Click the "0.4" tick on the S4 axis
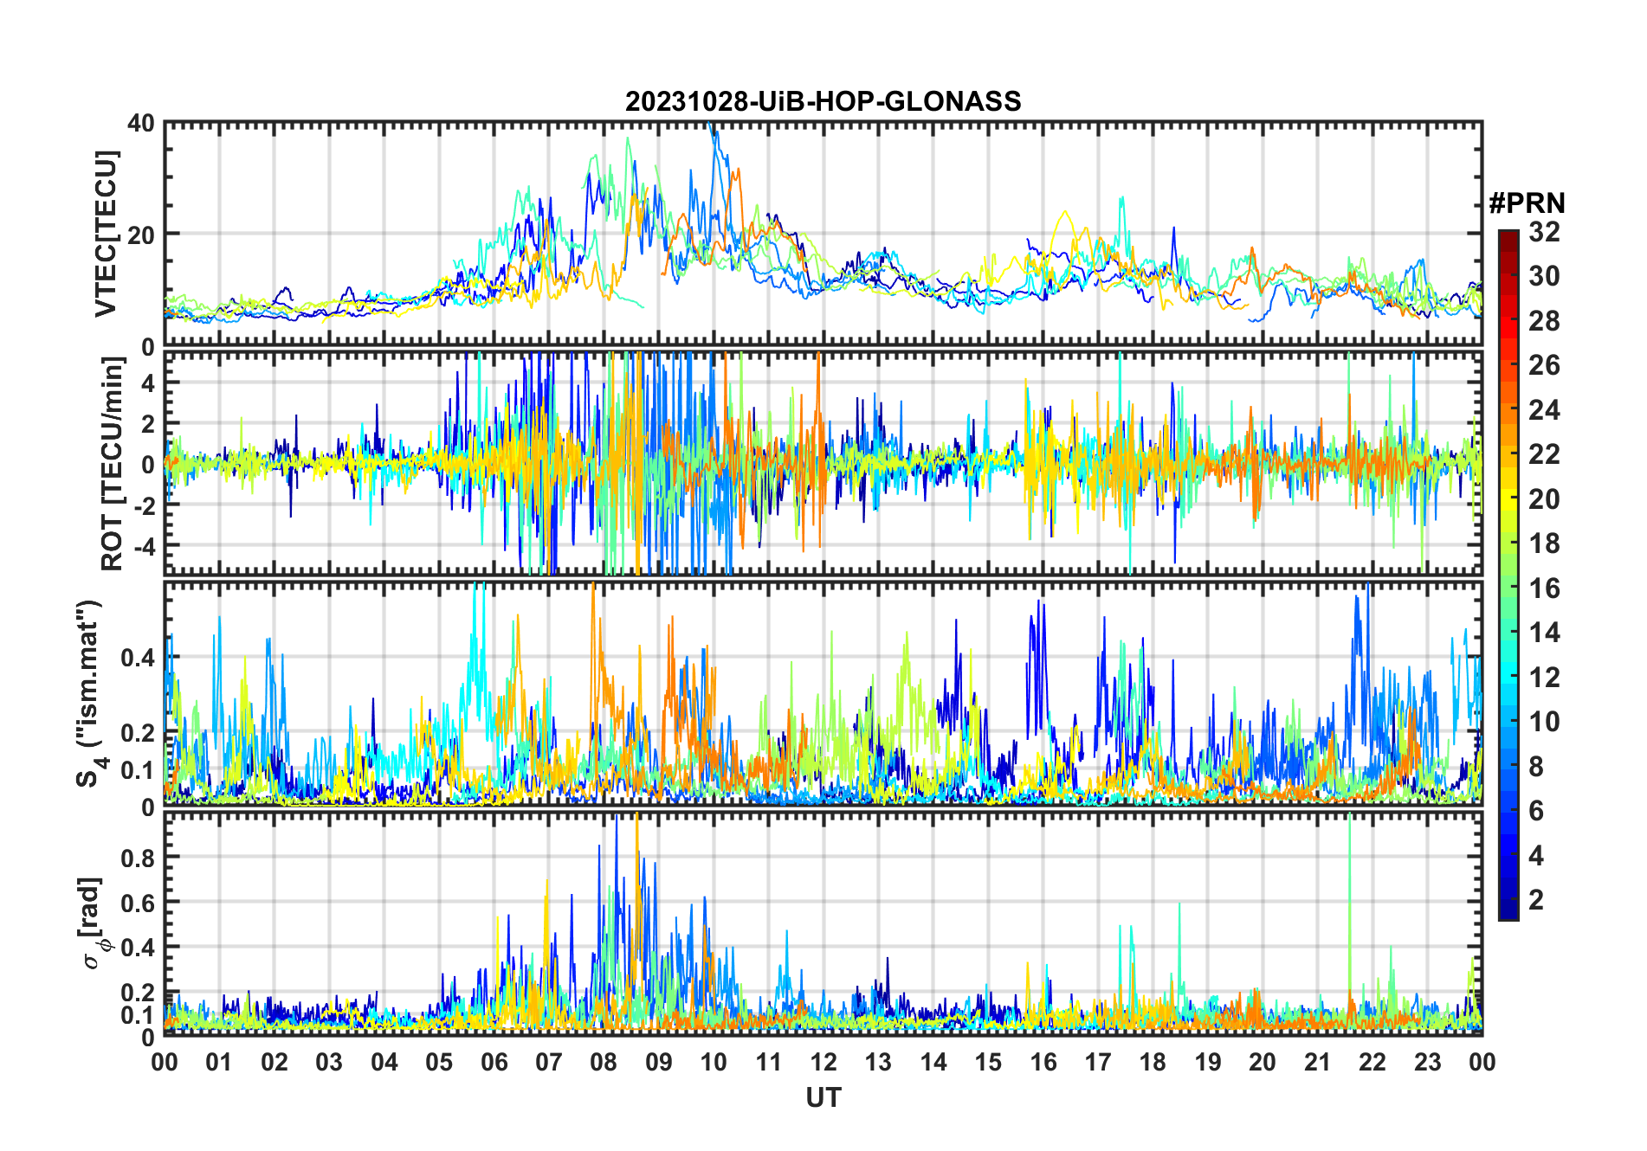 [x=138, y=658]
